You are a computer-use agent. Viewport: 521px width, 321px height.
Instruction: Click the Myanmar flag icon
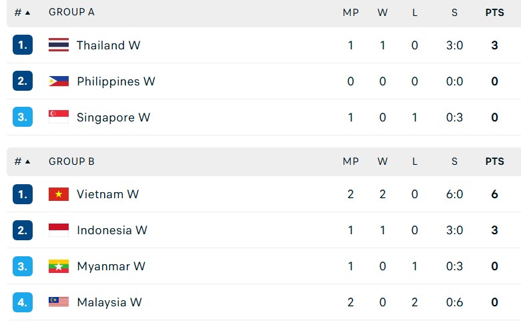59,266
